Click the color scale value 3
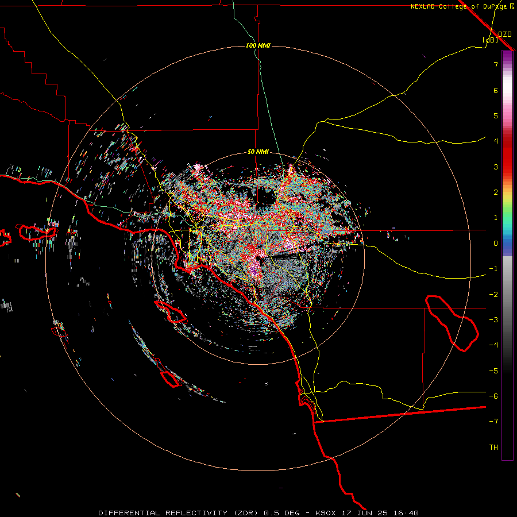 tap(496, 167)
